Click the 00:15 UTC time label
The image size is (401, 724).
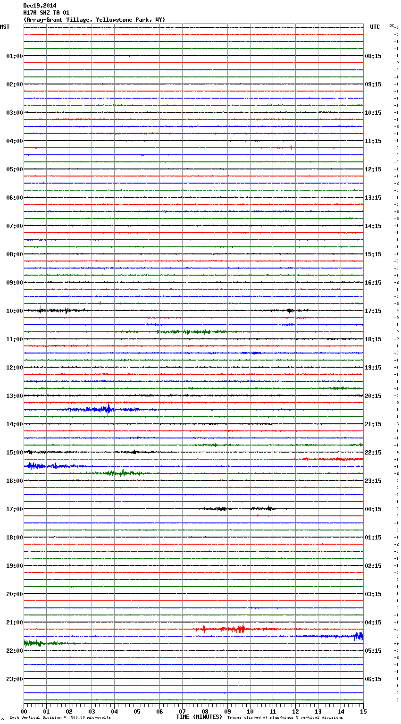373,509
